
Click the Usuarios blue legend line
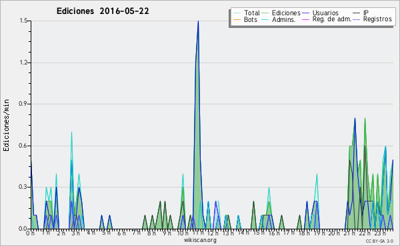305,13
